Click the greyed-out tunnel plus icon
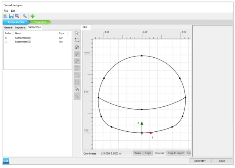Image resolution: width=235 pixels, height=168 pixels. tap(77, 54)
